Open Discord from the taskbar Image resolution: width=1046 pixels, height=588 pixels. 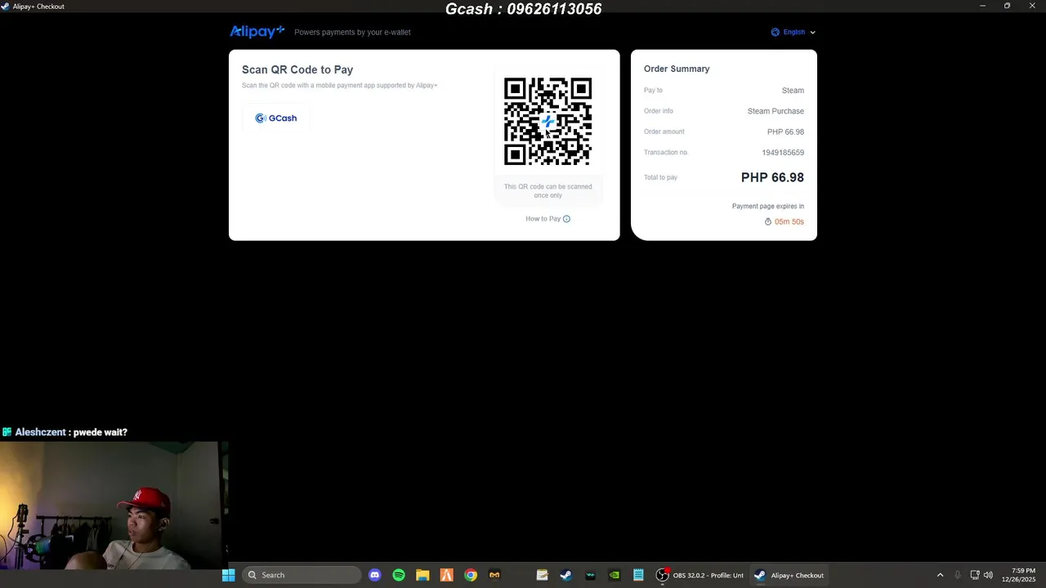point(375,575)
